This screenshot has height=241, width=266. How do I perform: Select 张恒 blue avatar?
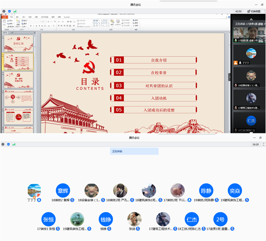[48, 219]
